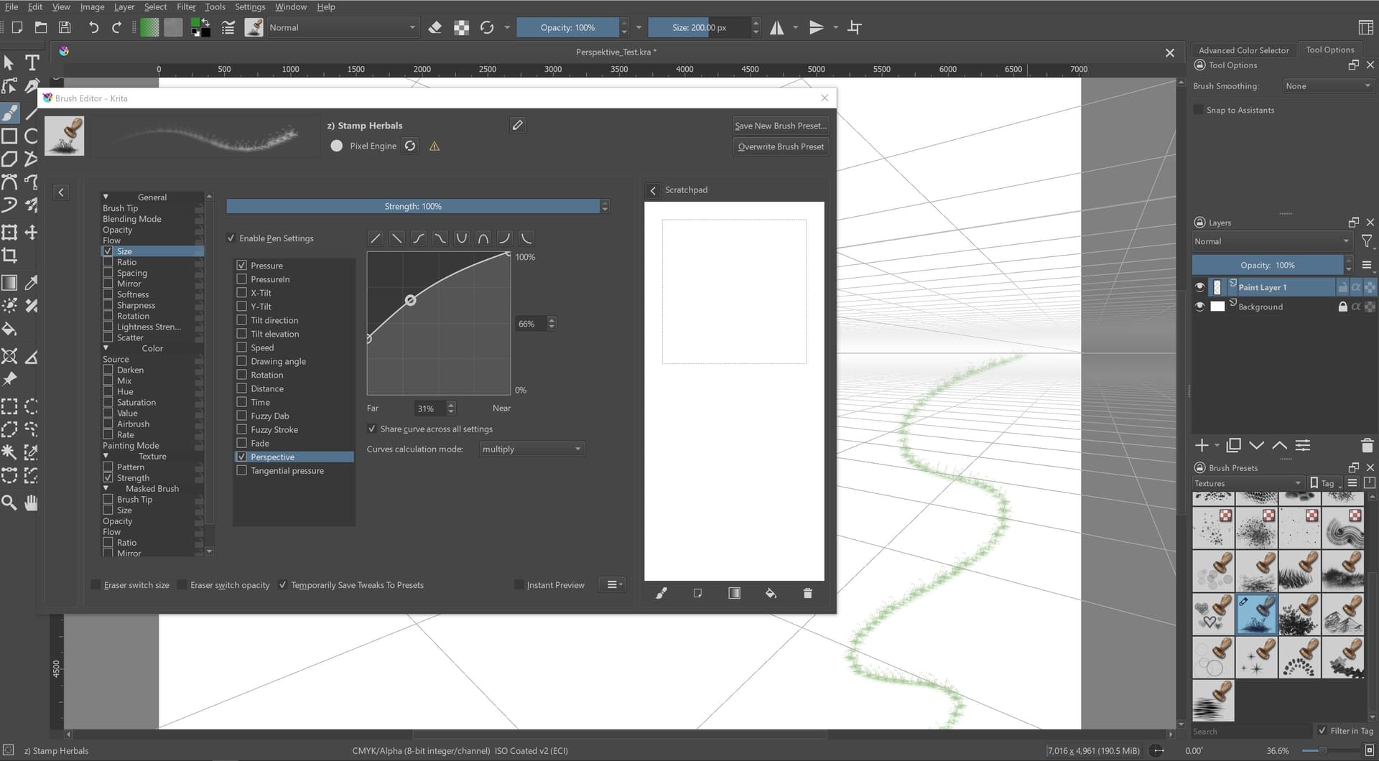Adjust the Strength 100% slider

pyautogui.click(x=413, y=206)
